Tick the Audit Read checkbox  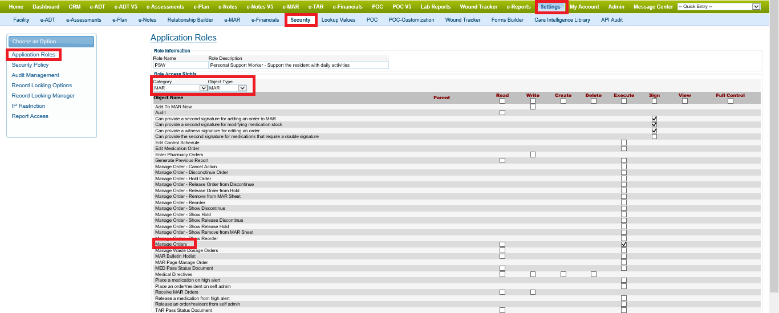502,113
